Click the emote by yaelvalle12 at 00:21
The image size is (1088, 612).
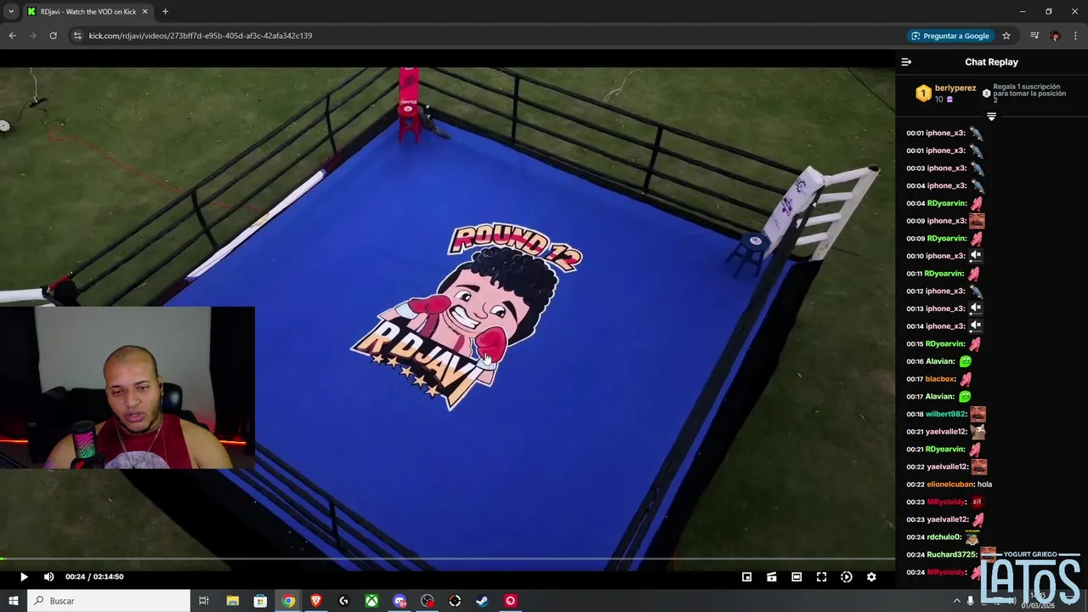[x=978, y=432]
